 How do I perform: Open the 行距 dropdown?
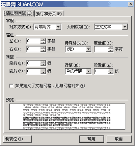pyautogui.click(x=88, y=71)
